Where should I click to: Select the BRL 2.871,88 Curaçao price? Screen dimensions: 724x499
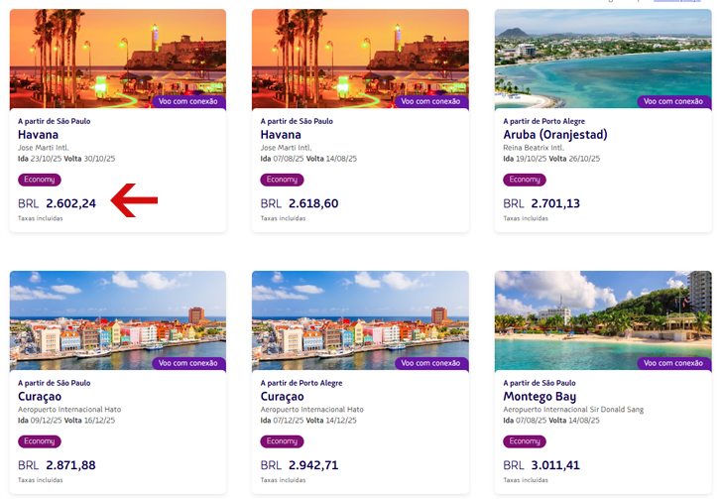click(x=57, y=465)
